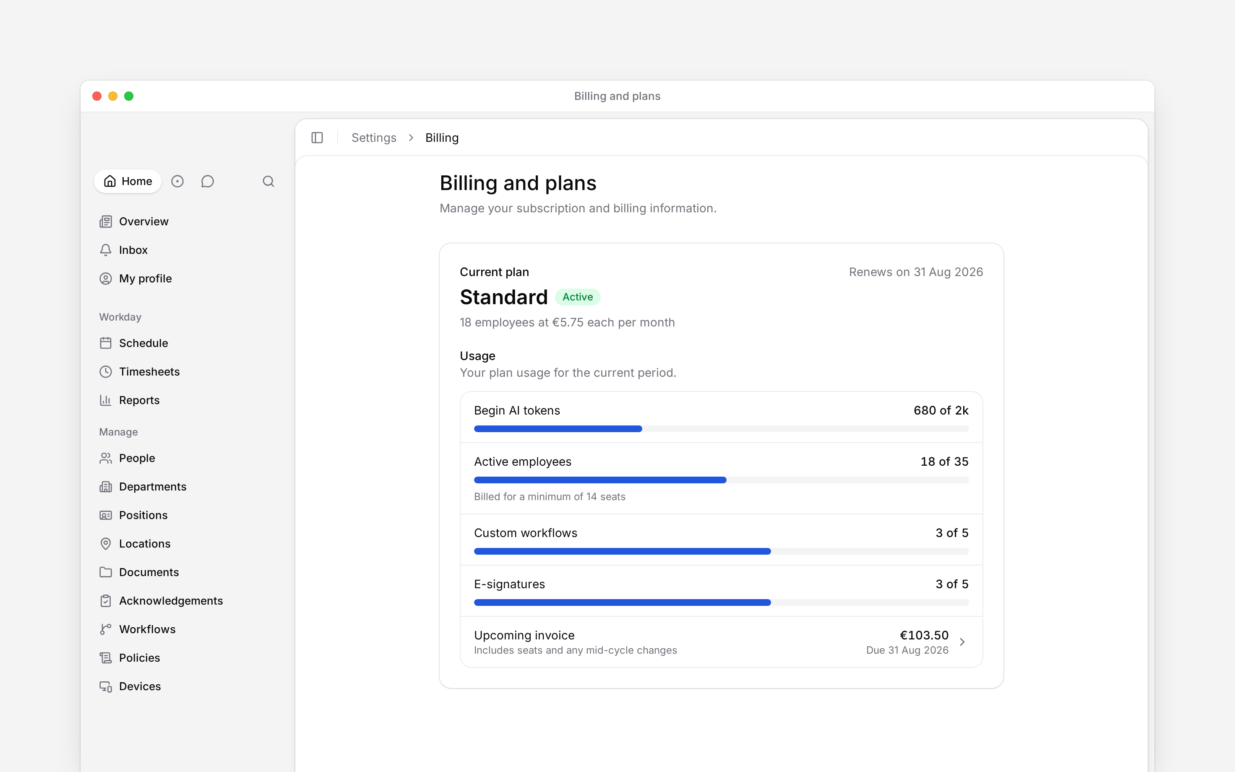1235x772 pixels.
Task: Click the Standard plan name
Action: (504, 297)
